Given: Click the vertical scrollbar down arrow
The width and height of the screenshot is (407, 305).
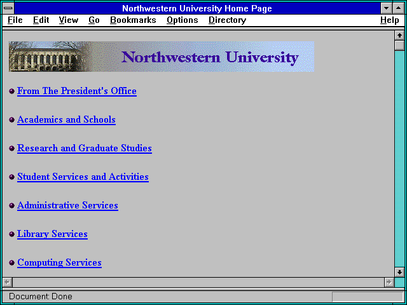Looking at the screenshot, I should tap(399, 272).
